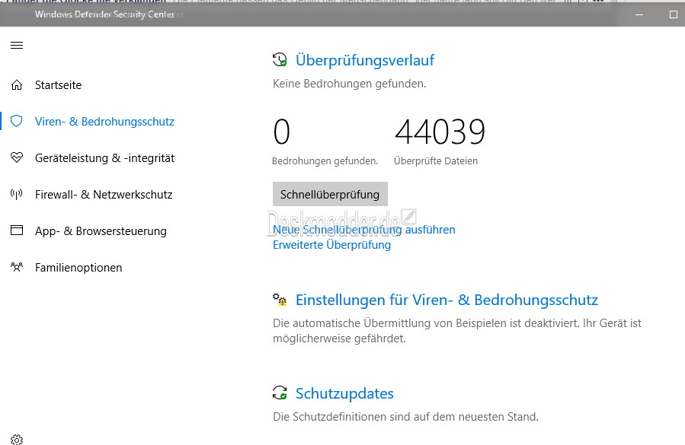Click the 0 threats found number

281,132
